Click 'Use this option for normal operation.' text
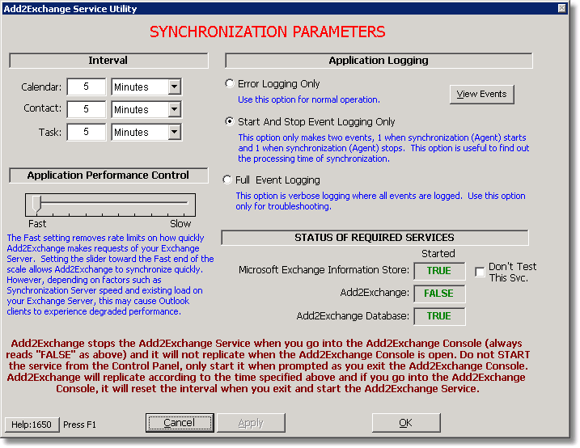Screen dimensions: 580x448 pos(309,99)
